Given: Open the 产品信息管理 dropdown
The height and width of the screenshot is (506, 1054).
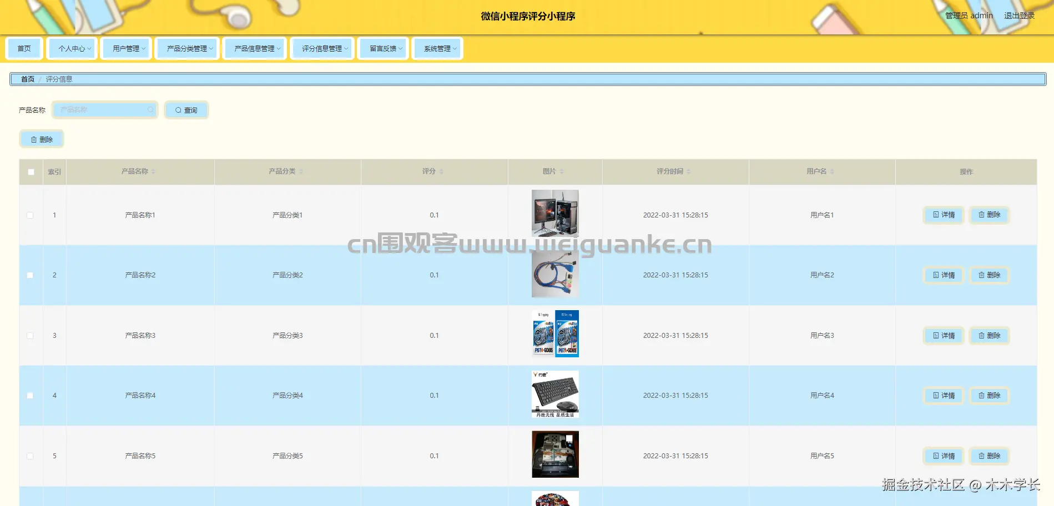Looking at the screenshot, I should coord(255,48).
